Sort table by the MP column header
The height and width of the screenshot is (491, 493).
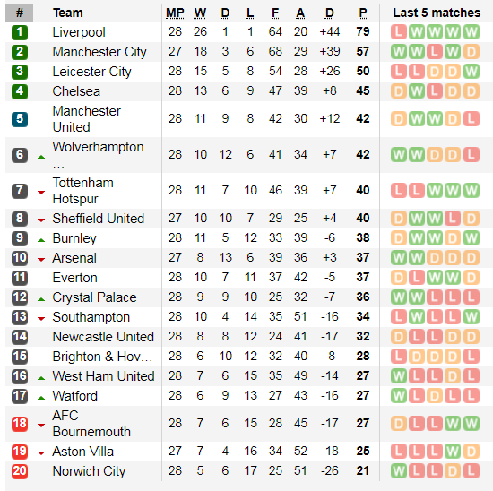[175, 13]
